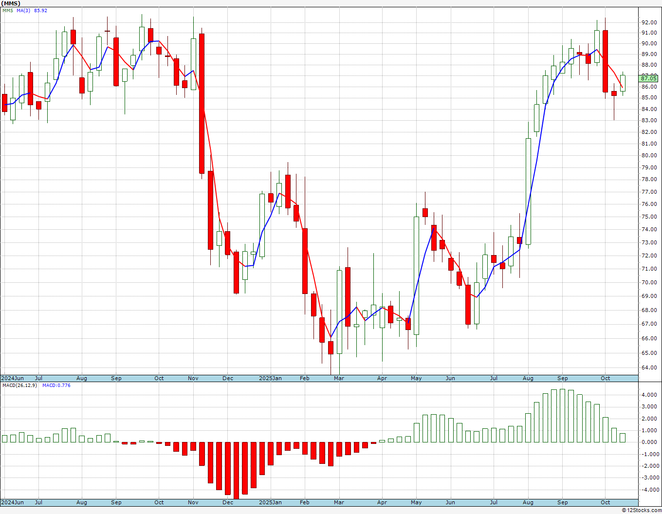Click the 84.00 price axis label

pos(649,109)
